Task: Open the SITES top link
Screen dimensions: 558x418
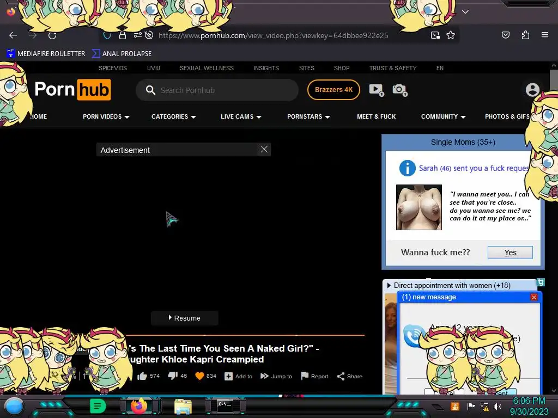Action: coord(306,68)
